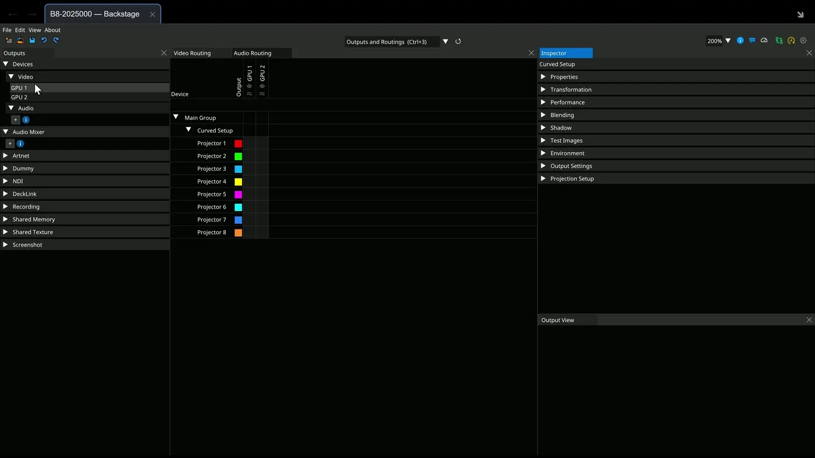Image resolution: width=815 pixels, height=458 pixels.
Task: Click the Projector 5 magenta color swatch
Action: (238, 195)
